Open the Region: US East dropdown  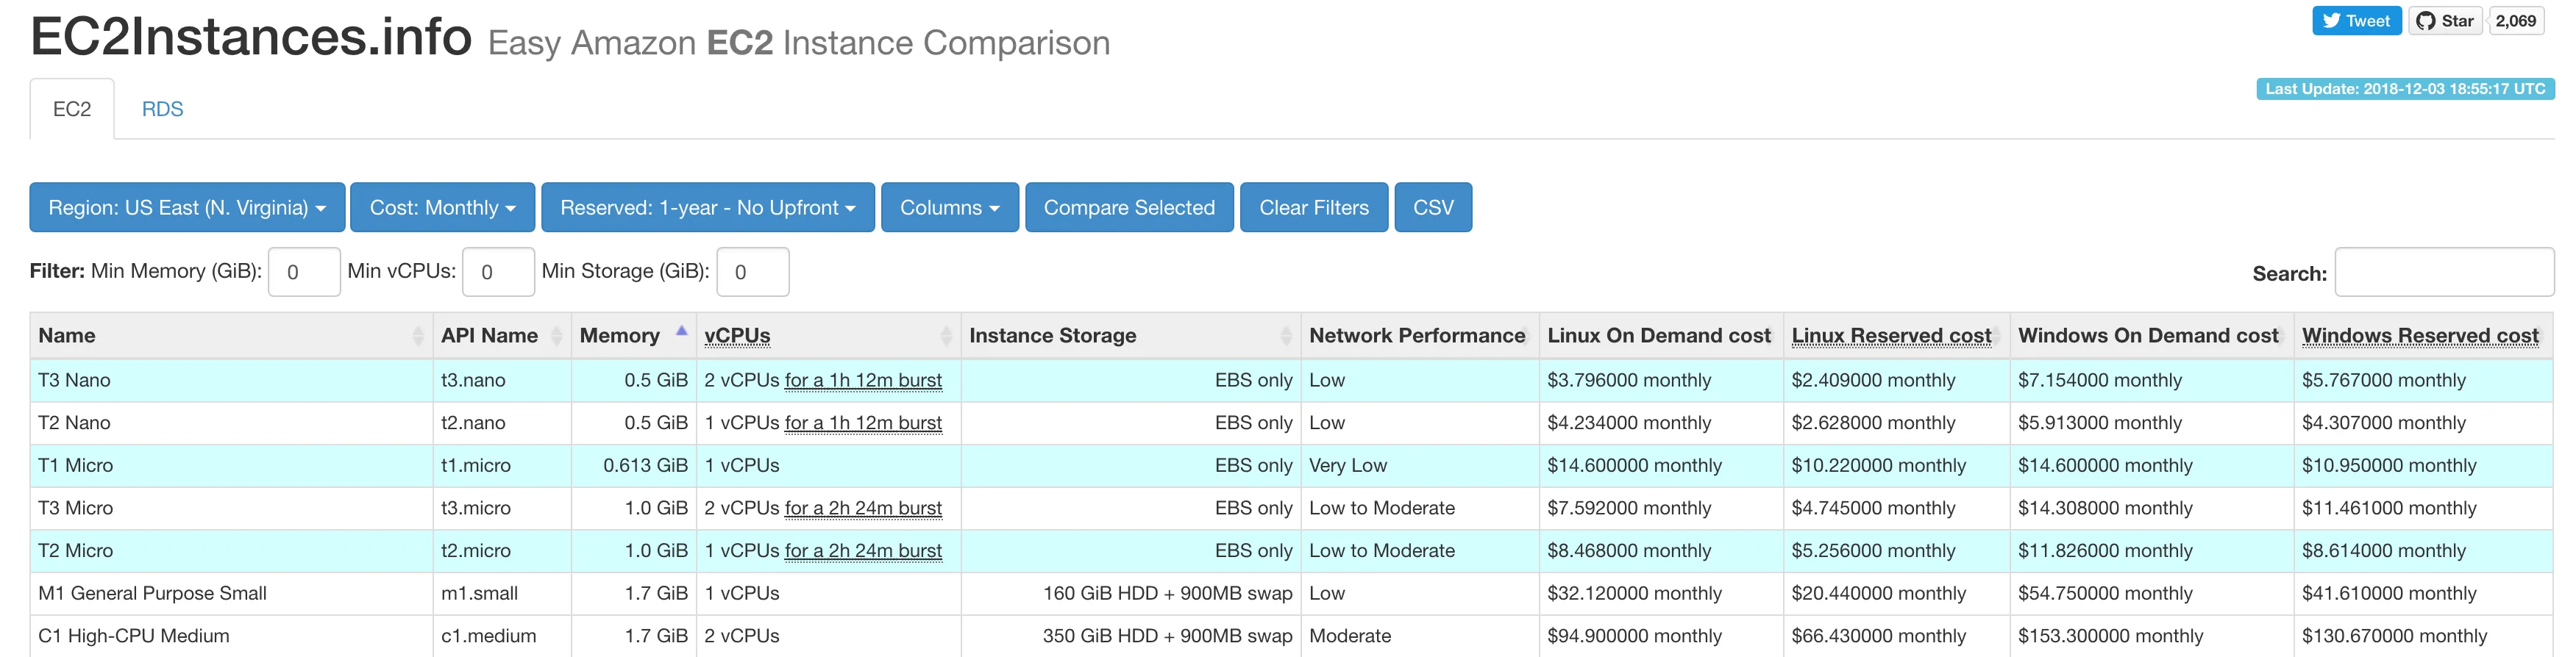pos(187,208)
